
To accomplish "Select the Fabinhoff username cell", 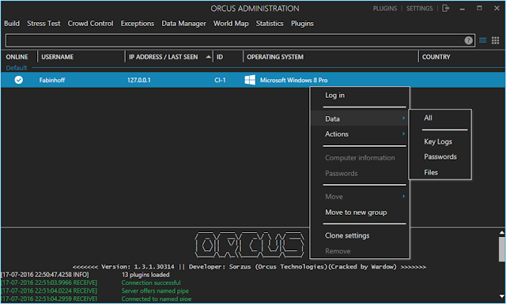I will [52, 81].
